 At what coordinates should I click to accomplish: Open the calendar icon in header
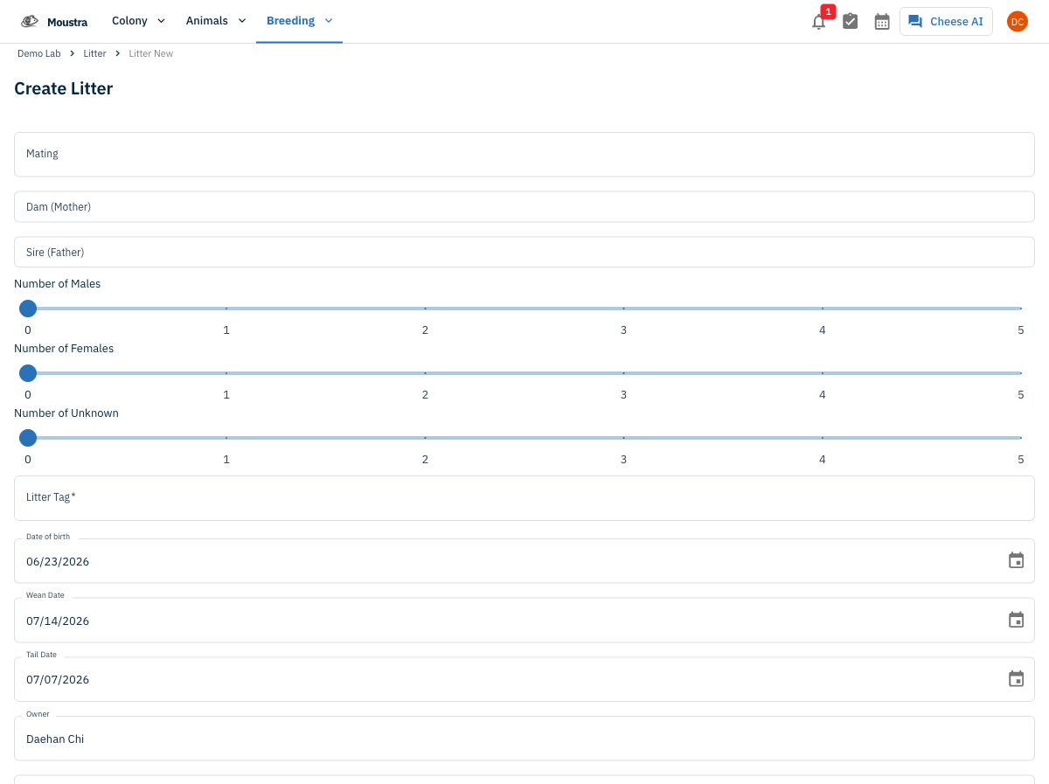point(882,22)
